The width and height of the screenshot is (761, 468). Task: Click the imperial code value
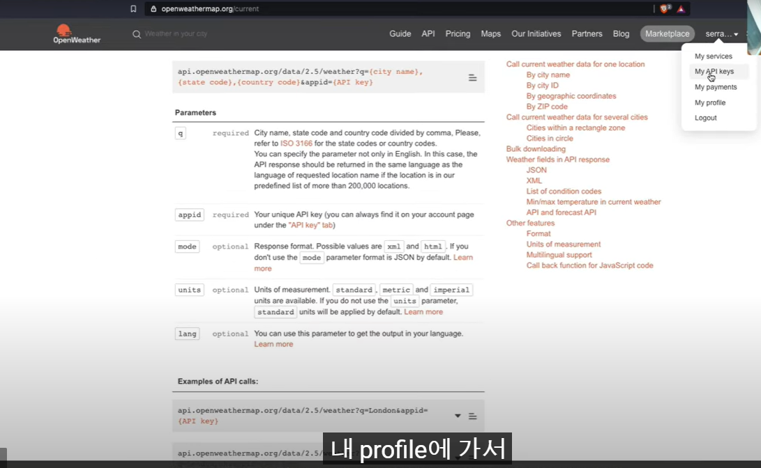pyautogui.click(x=451, y=290)
